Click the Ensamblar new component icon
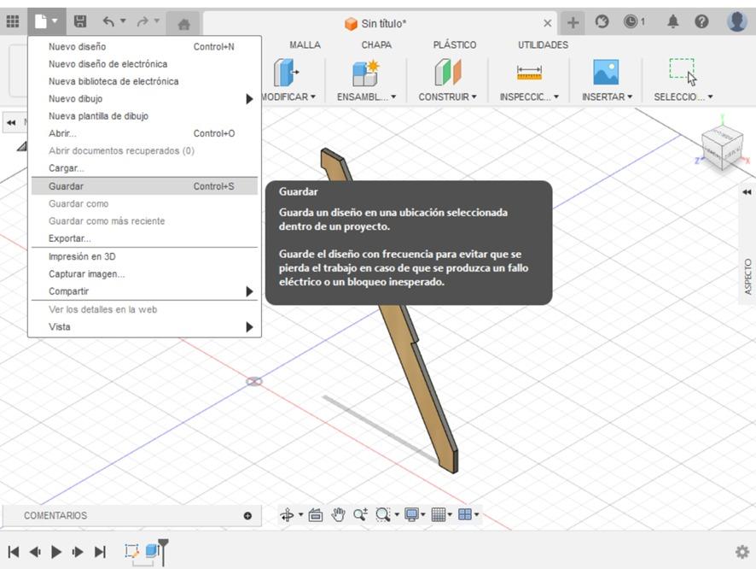The width and height of the screenshot is (756, 569). 366,73
